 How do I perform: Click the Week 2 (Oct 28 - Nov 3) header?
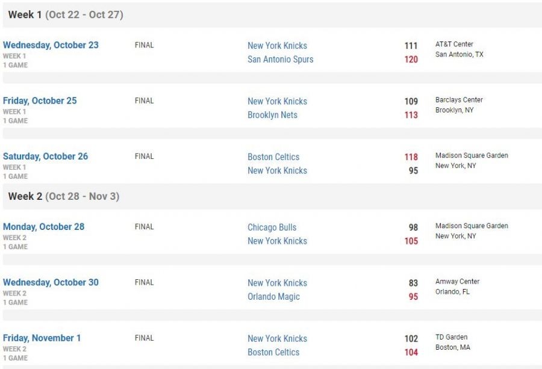[63, 197]
